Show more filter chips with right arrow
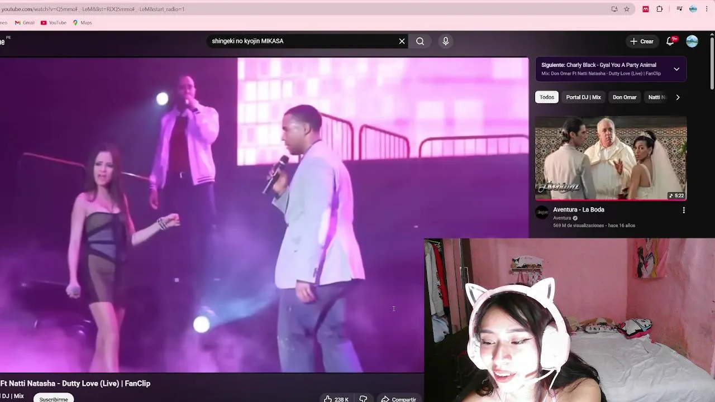This screenshot has height=402, width=715. pyautogui.click(x=678, y=97)
